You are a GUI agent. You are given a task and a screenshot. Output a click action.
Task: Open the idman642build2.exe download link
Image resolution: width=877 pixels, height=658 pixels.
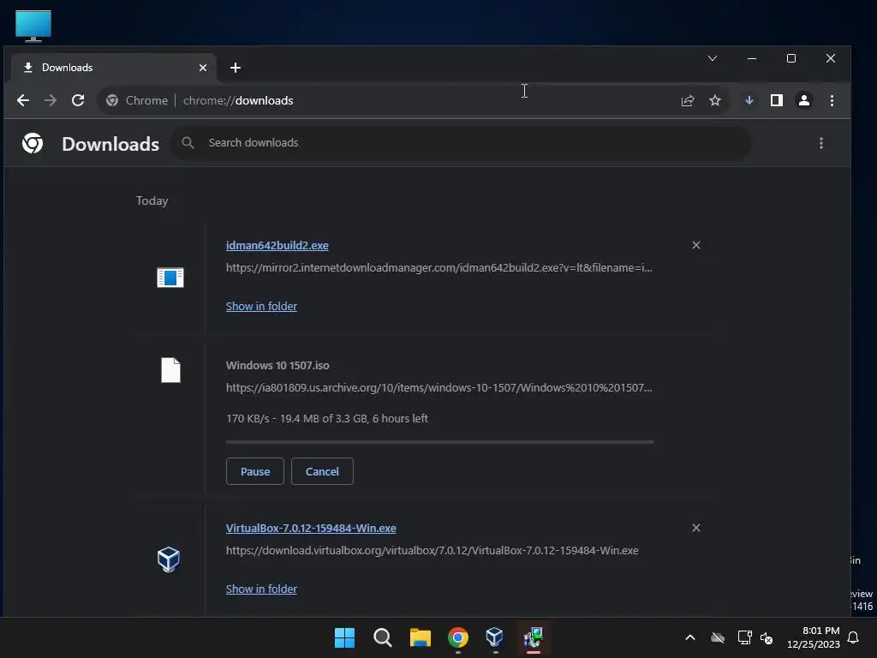(277, 245)
